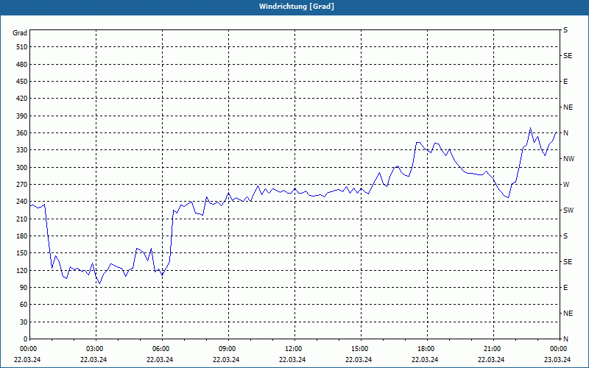Image resolution: width=589 pixels, height=368 pixels.
Task: Click the 510 label on the left axis
Action: click(x=22, y=47)
